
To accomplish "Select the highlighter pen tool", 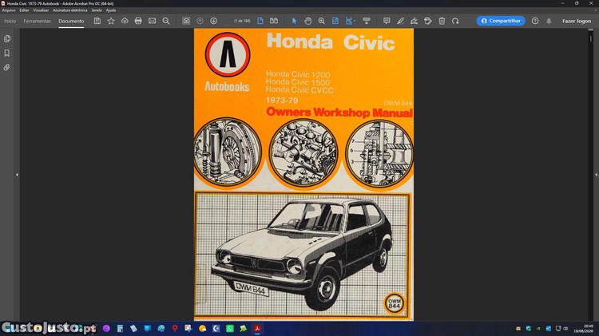I will point(400,21).
